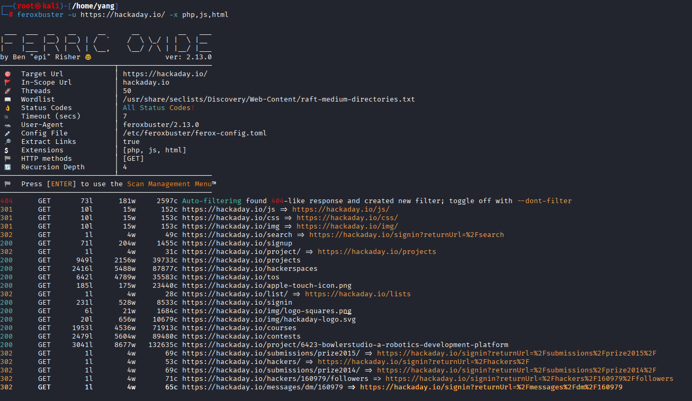The width and height of the screenshot is (692, 401).
Task: Click the raft-medium-directories.txt wordlist path
Action: [268, 99]
